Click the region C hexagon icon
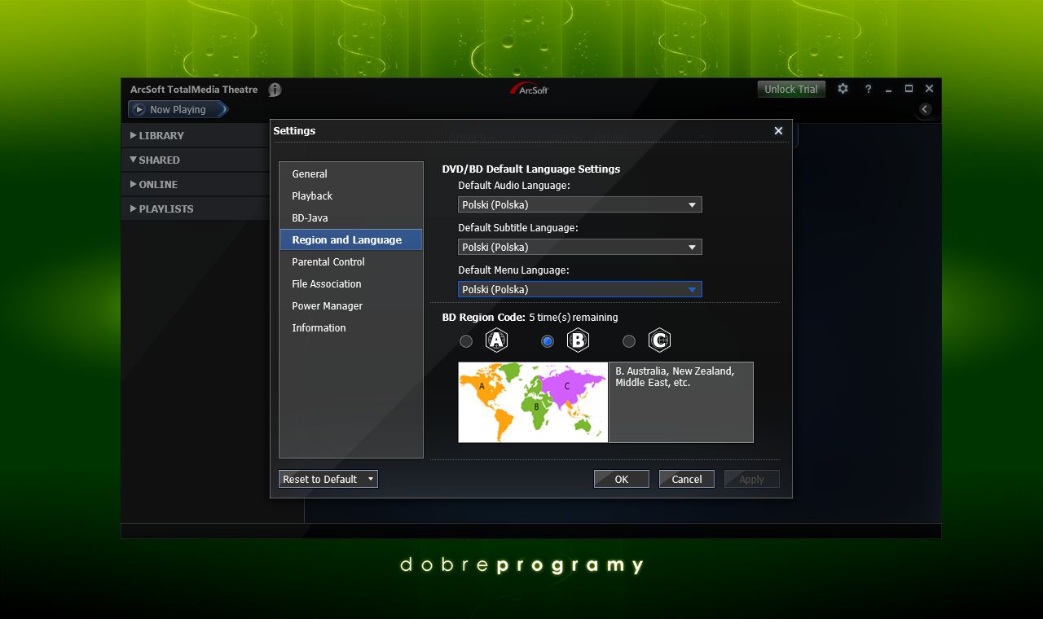1043x619 pixels. (659, 340)
